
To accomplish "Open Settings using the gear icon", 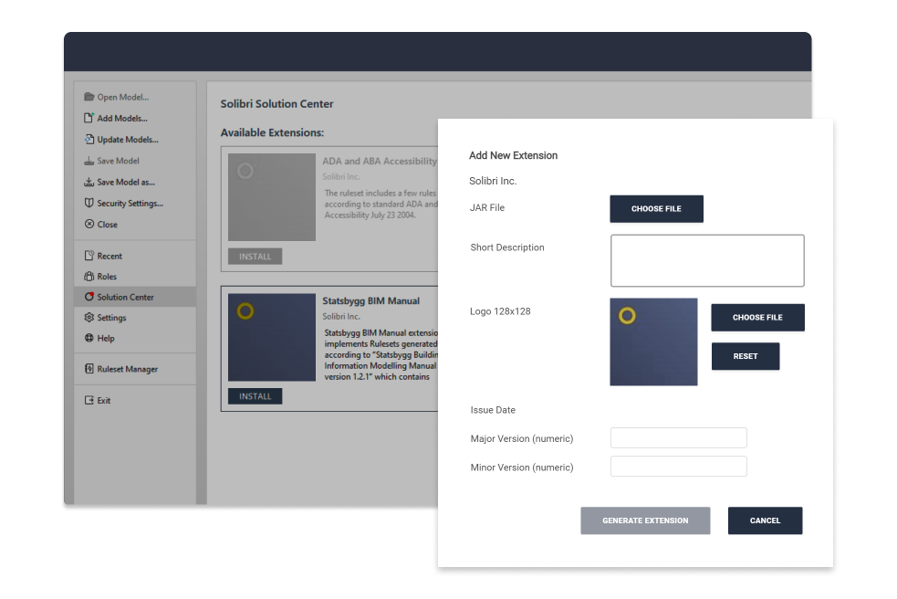I will pos(89,317).
